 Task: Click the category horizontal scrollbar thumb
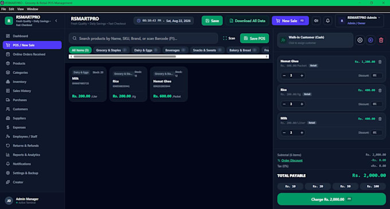point(125,57)
